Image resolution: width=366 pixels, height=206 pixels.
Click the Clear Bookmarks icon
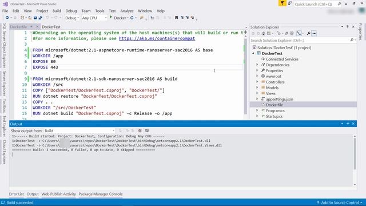(192, 18)
